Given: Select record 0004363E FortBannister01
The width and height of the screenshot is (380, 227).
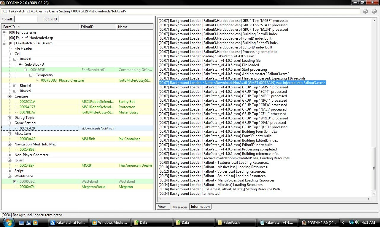Looking at the screenshot, I should (77, 70).
